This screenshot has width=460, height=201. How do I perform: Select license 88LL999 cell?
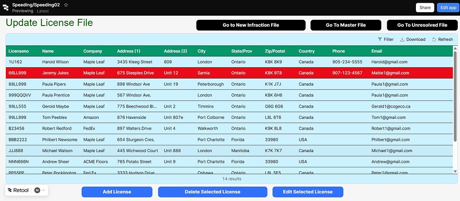(x=17, y=84)
